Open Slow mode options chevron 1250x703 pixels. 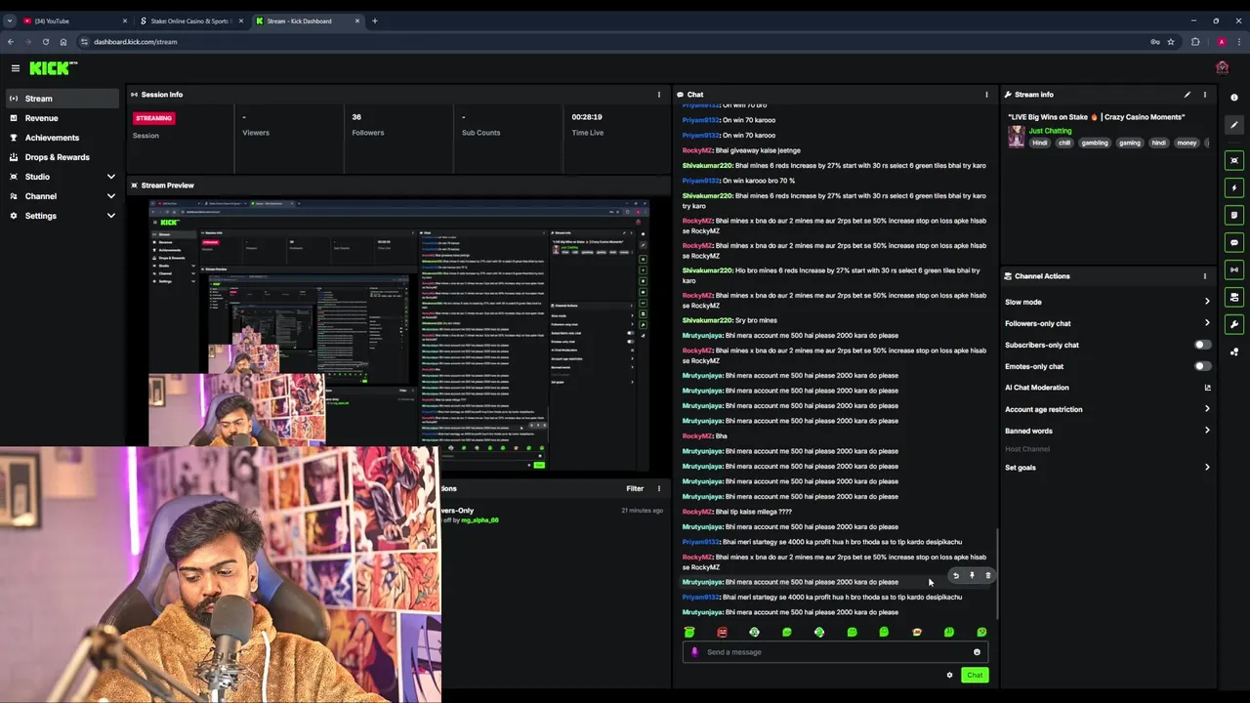(1207, 302)
